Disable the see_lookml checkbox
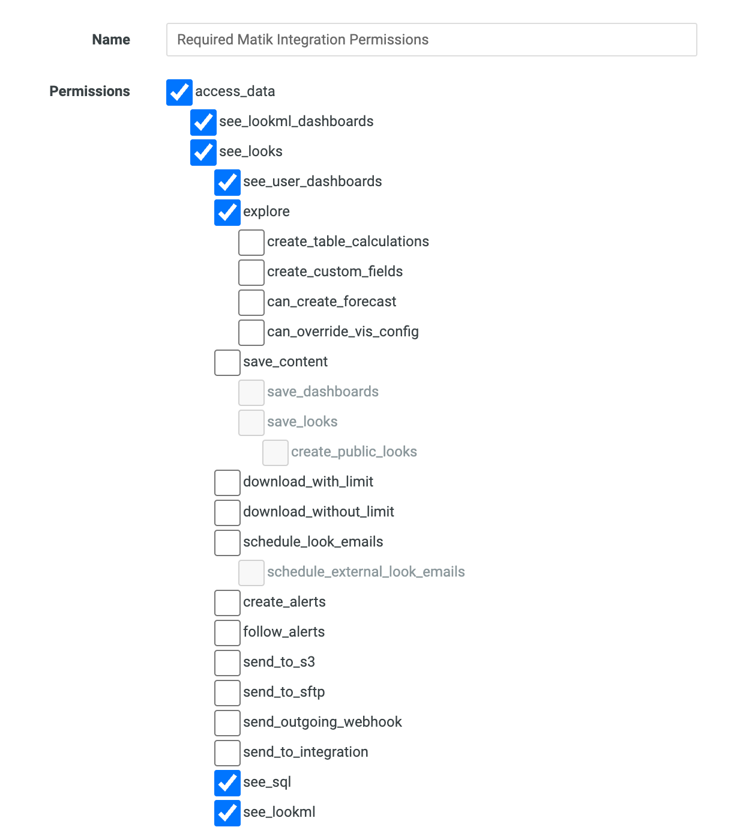The width and height of the screenshot is (749, 830). pos(227,813)
